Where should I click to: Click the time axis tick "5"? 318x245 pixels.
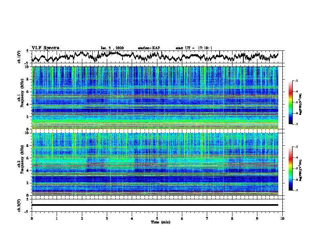tap(157, 219)
